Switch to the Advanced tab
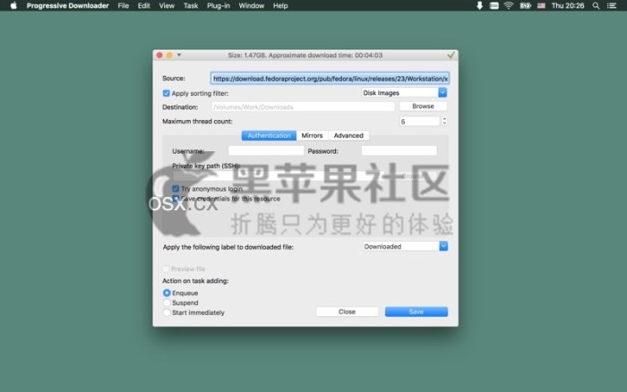 coord(348,135)
